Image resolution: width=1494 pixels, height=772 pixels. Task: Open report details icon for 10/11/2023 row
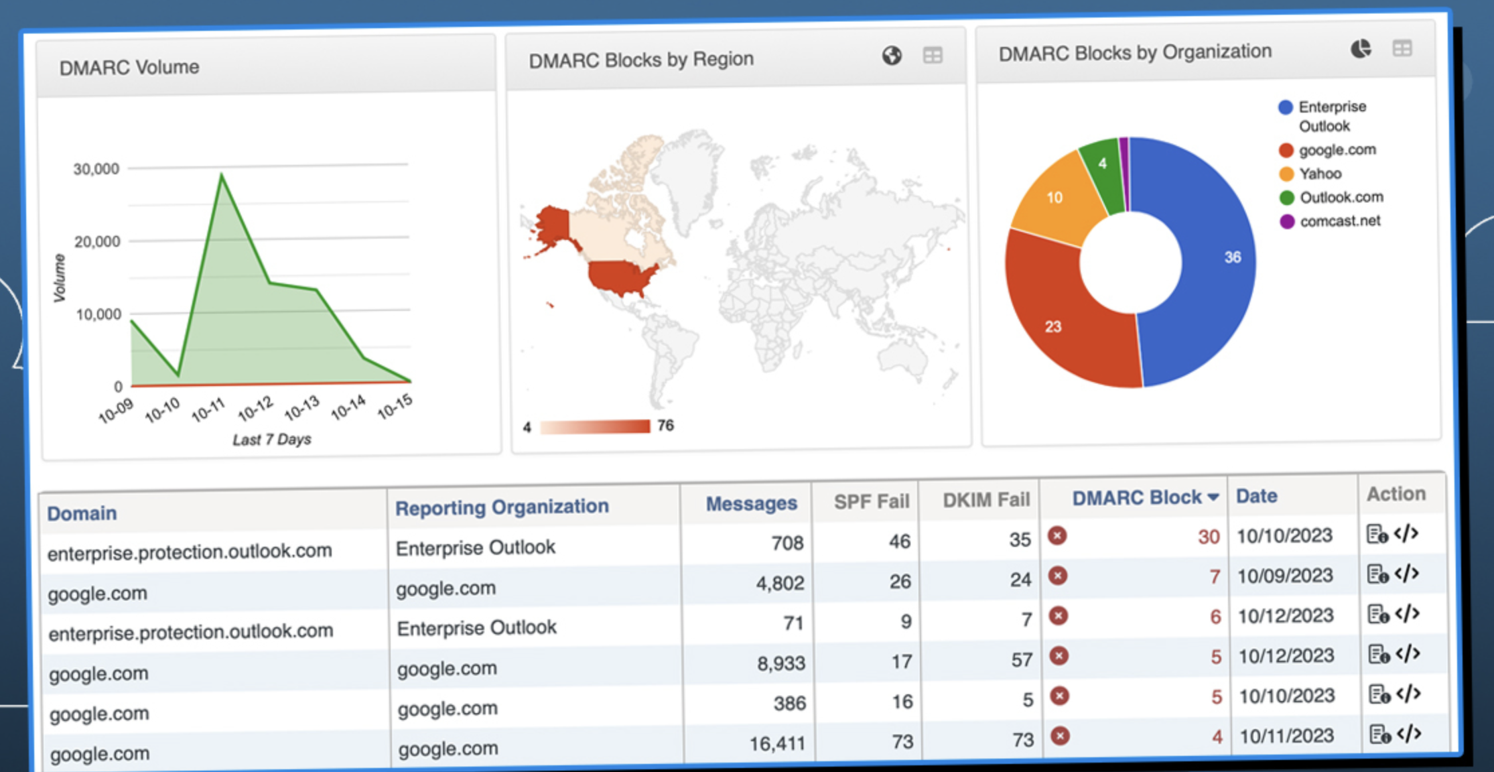(x=1380, y=734)
